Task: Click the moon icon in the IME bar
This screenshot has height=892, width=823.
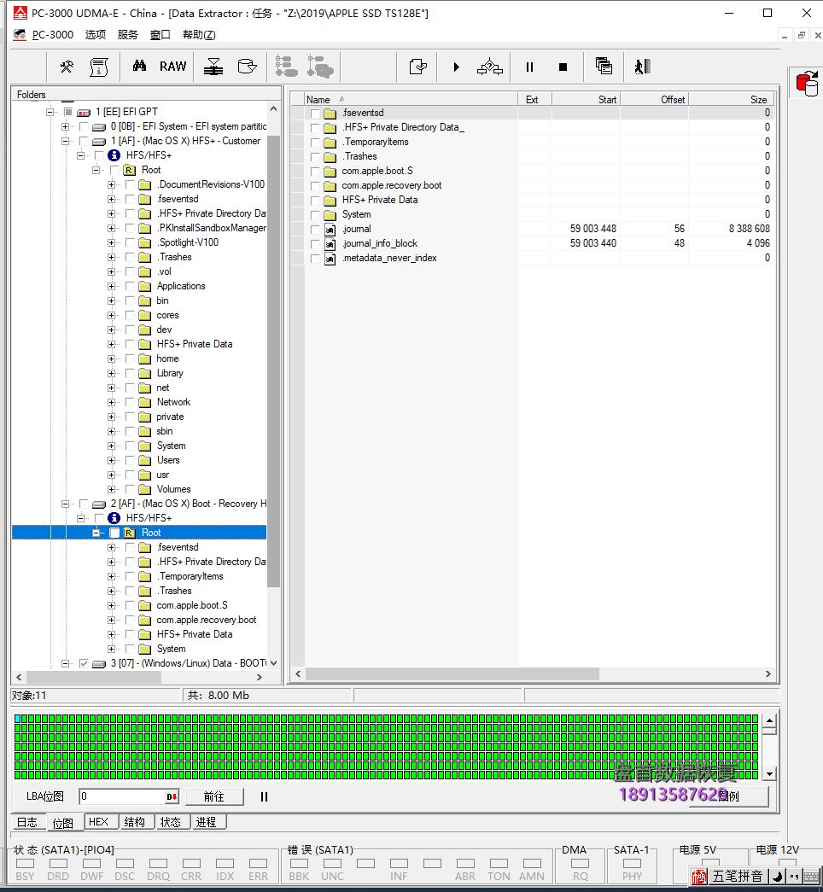Action: point(776,877)
